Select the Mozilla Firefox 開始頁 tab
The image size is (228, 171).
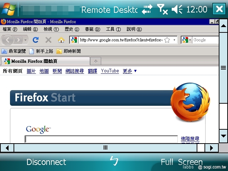45,61
